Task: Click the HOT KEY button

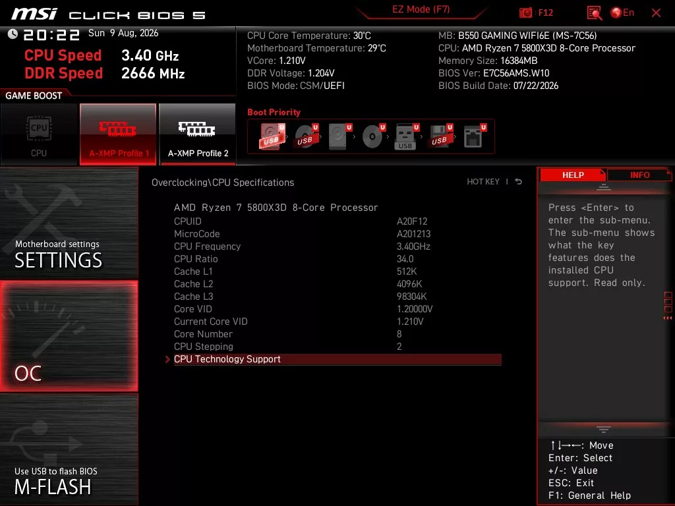Action: coord(483,182)
